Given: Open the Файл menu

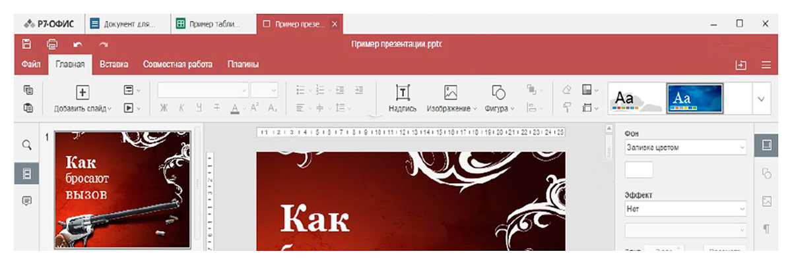Looking at the screenshot, I should (x=31, y=65).
